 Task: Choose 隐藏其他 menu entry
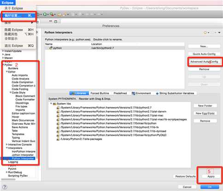point(19,34)
